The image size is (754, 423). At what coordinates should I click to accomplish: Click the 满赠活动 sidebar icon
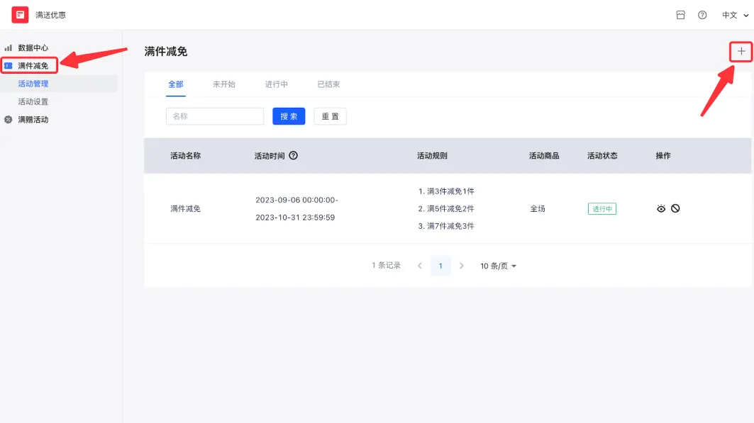tap(9, 120)
